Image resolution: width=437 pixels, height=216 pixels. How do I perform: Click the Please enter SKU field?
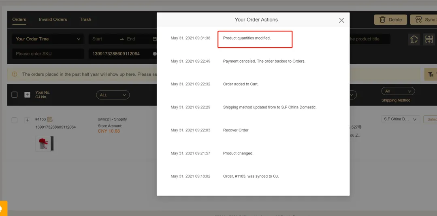[x=48, y=54]
